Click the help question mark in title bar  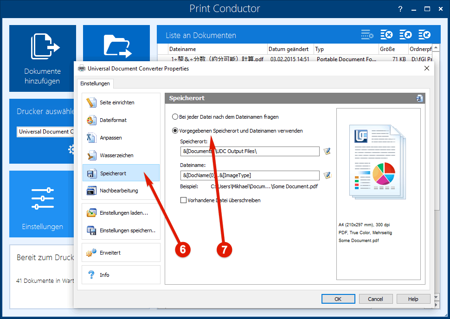[x=400, y=9]
